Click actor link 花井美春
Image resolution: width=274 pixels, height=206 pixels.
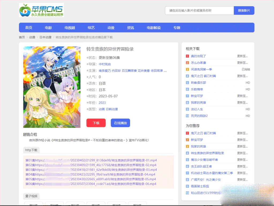pyautogui.click(x=144, y=71)
